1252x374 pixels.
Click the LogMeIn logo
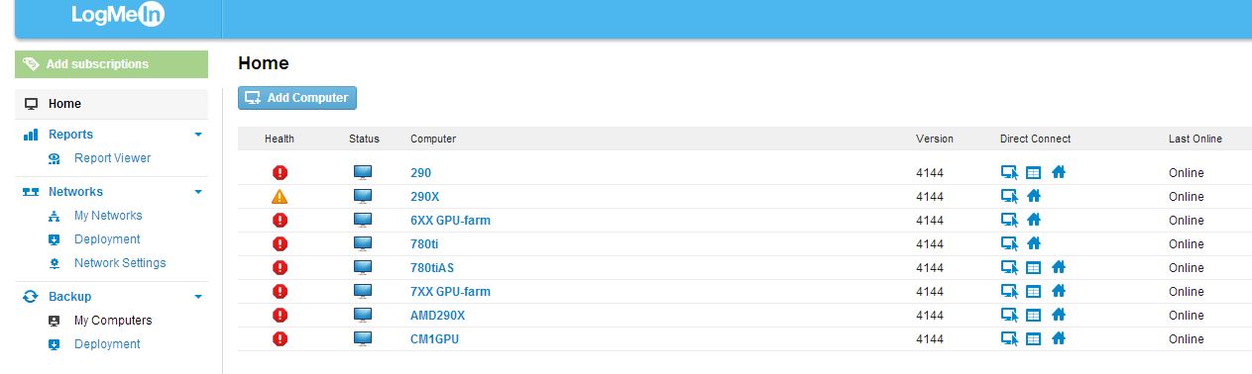118,15
